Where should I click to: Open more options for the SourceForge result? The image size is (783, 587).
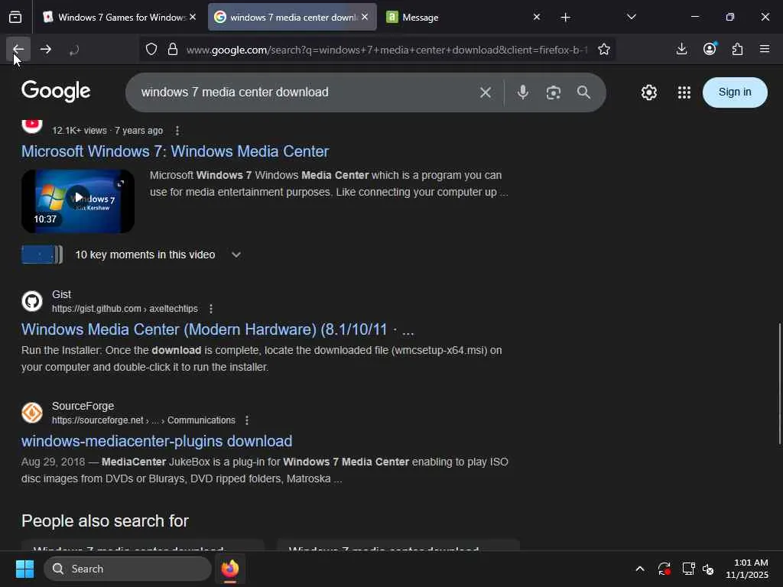coord(247,420)
